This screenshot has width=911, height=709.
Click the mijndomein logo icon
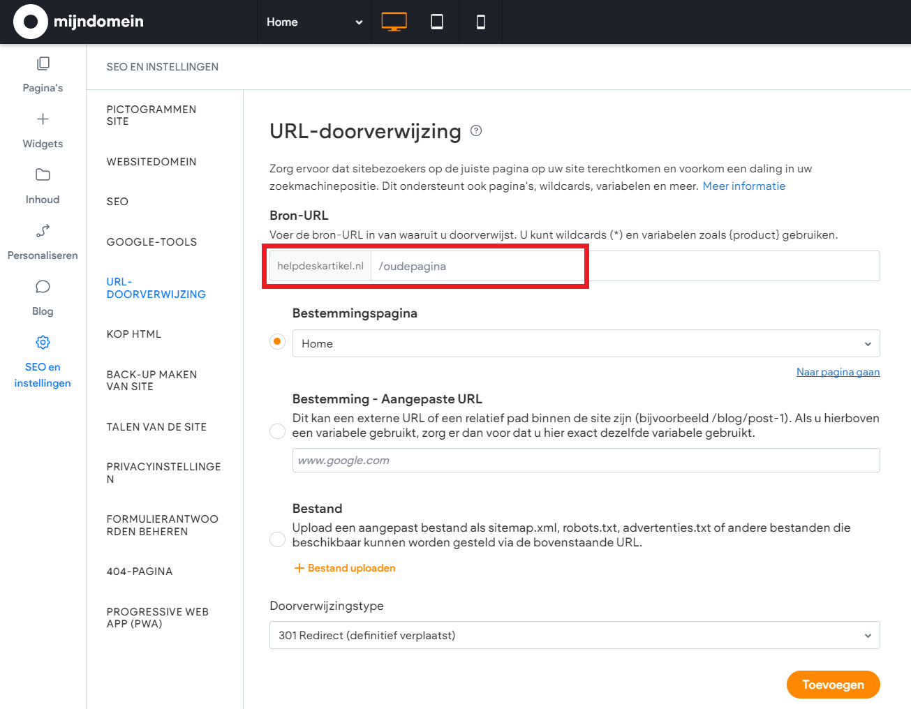pos(31,22)
